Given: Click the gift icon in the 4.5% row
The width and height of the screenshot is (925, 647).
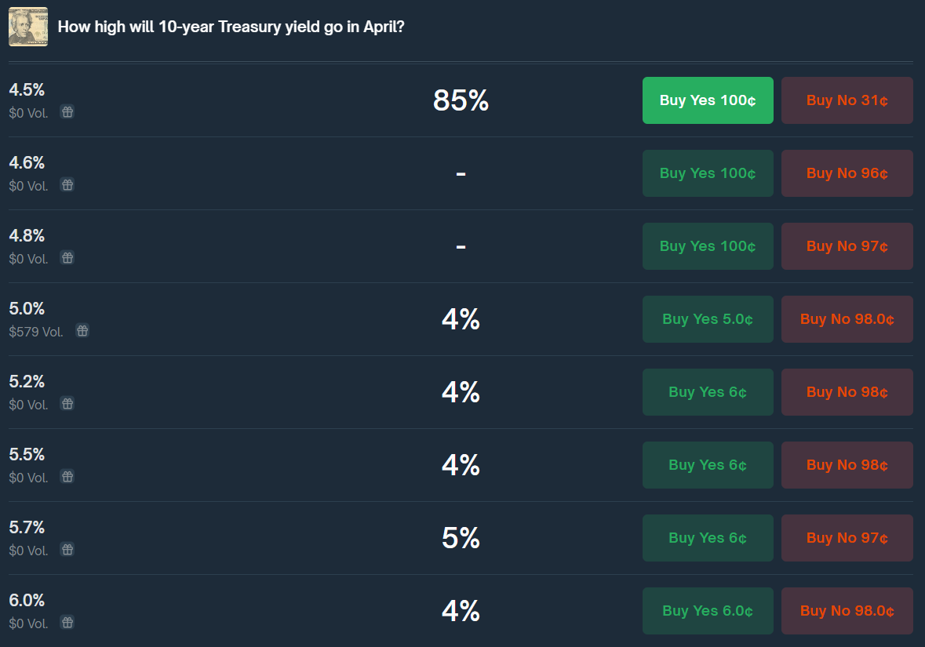Looking at the screenshot, I should pos(67,112).
